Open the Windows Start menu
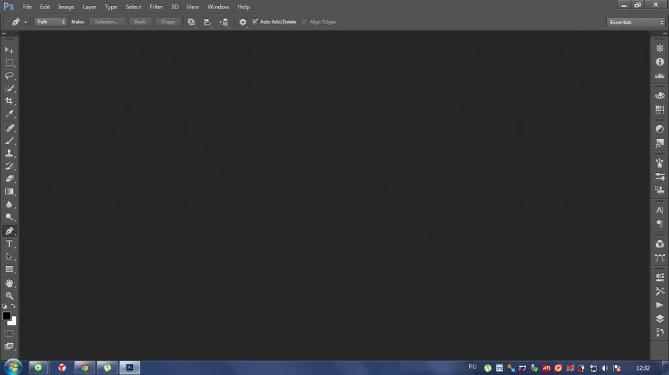The height and width of the screenshot is (375, 669). point(12,367)
